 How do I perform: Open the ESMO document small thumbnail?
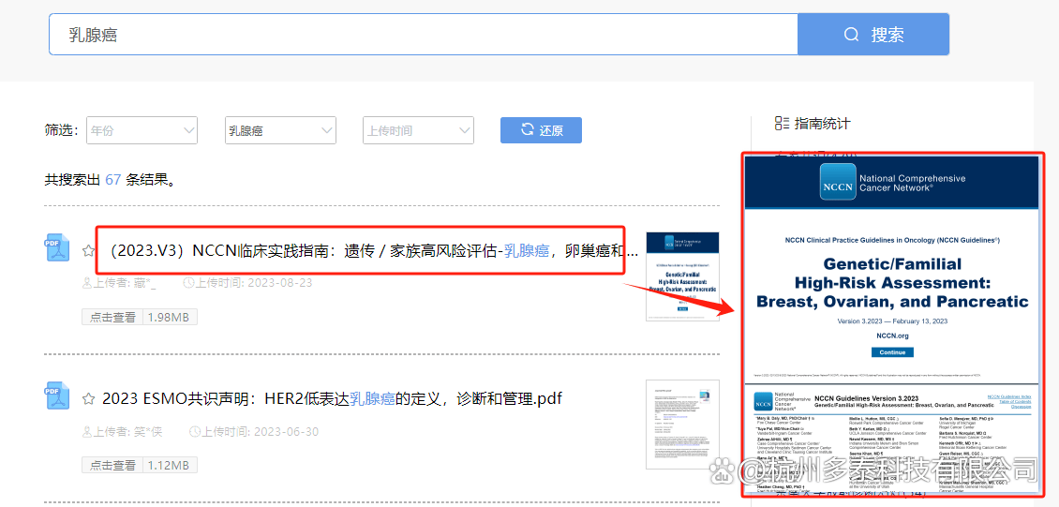pos(682,424)
